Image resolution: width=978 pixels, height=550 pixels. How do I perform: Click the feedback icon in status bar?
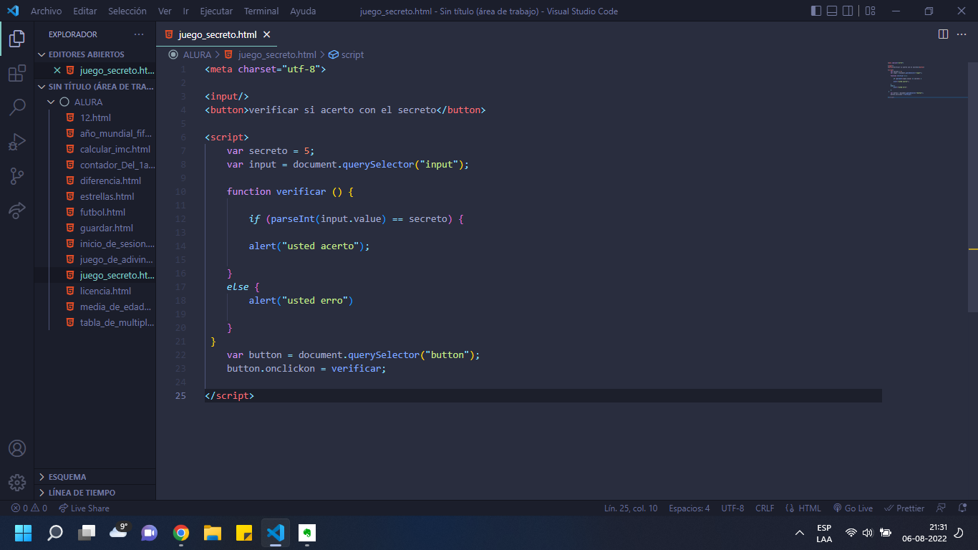pos(941,508)
